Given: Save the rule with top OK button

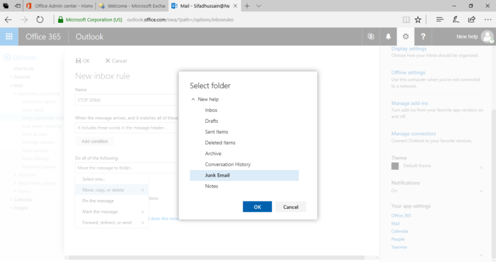Looking at the screenshot, I should click(83, 60).
